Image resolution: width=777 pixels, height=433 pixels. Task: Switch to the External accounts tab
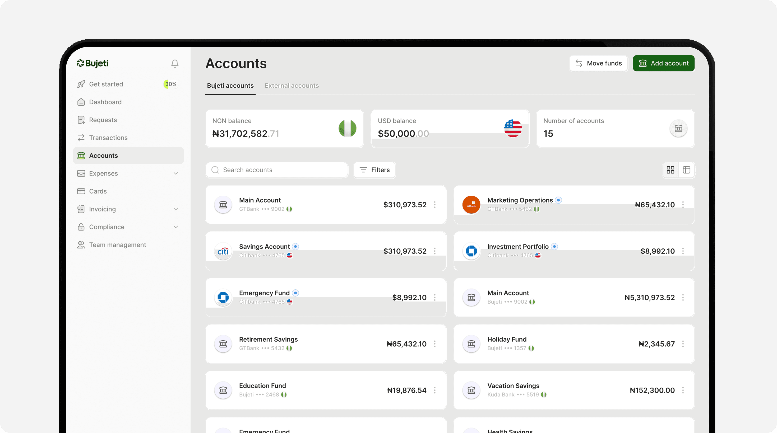point(292,86)
